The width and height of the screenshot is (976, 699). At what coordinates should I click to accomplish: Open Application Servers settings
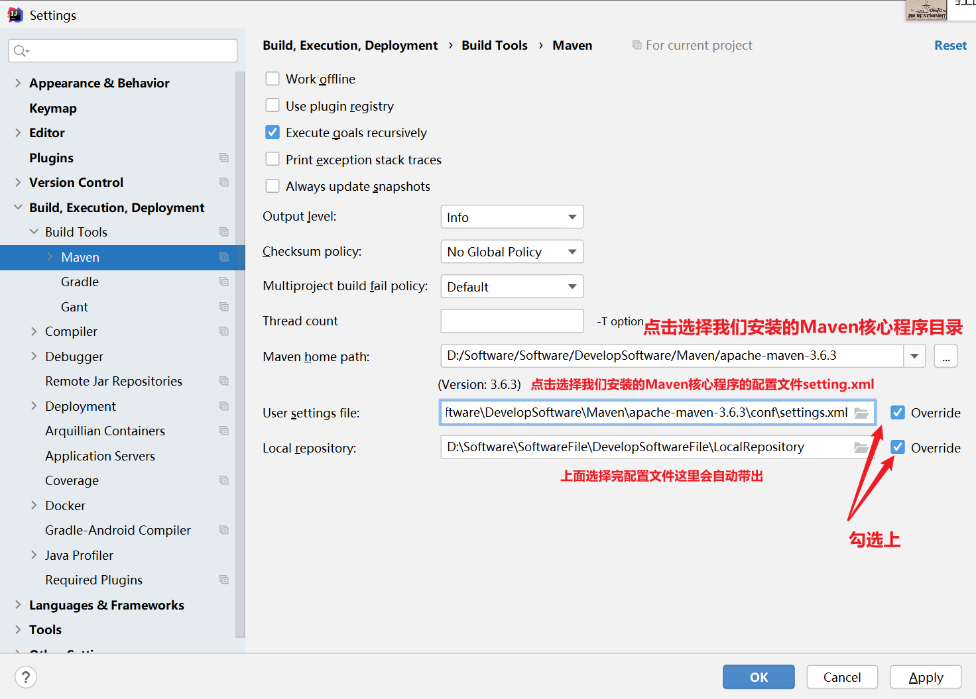(100, 456)
